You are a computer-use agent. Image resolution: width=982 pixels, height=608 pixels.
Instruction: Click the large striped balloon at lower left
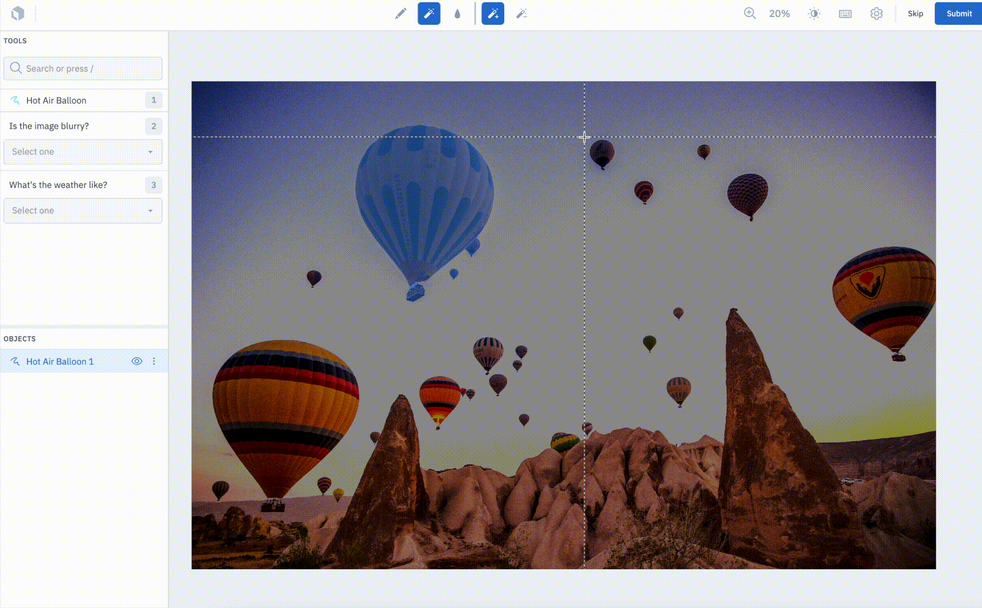pos(285,417)
